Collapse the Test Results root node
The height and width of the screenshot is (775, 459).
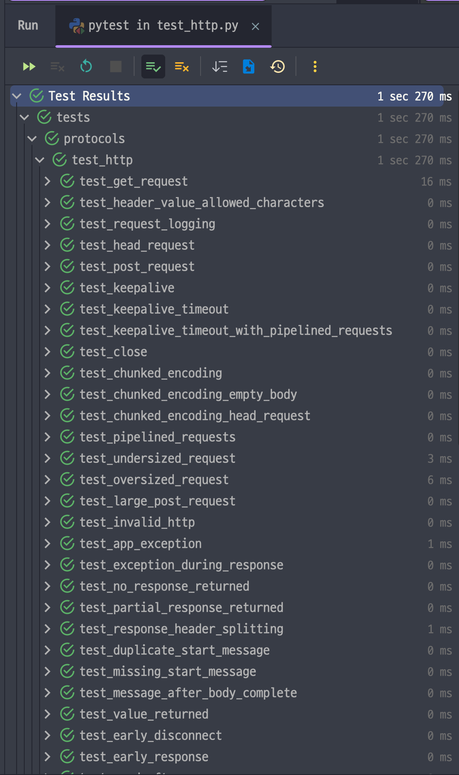pos(17,96)
